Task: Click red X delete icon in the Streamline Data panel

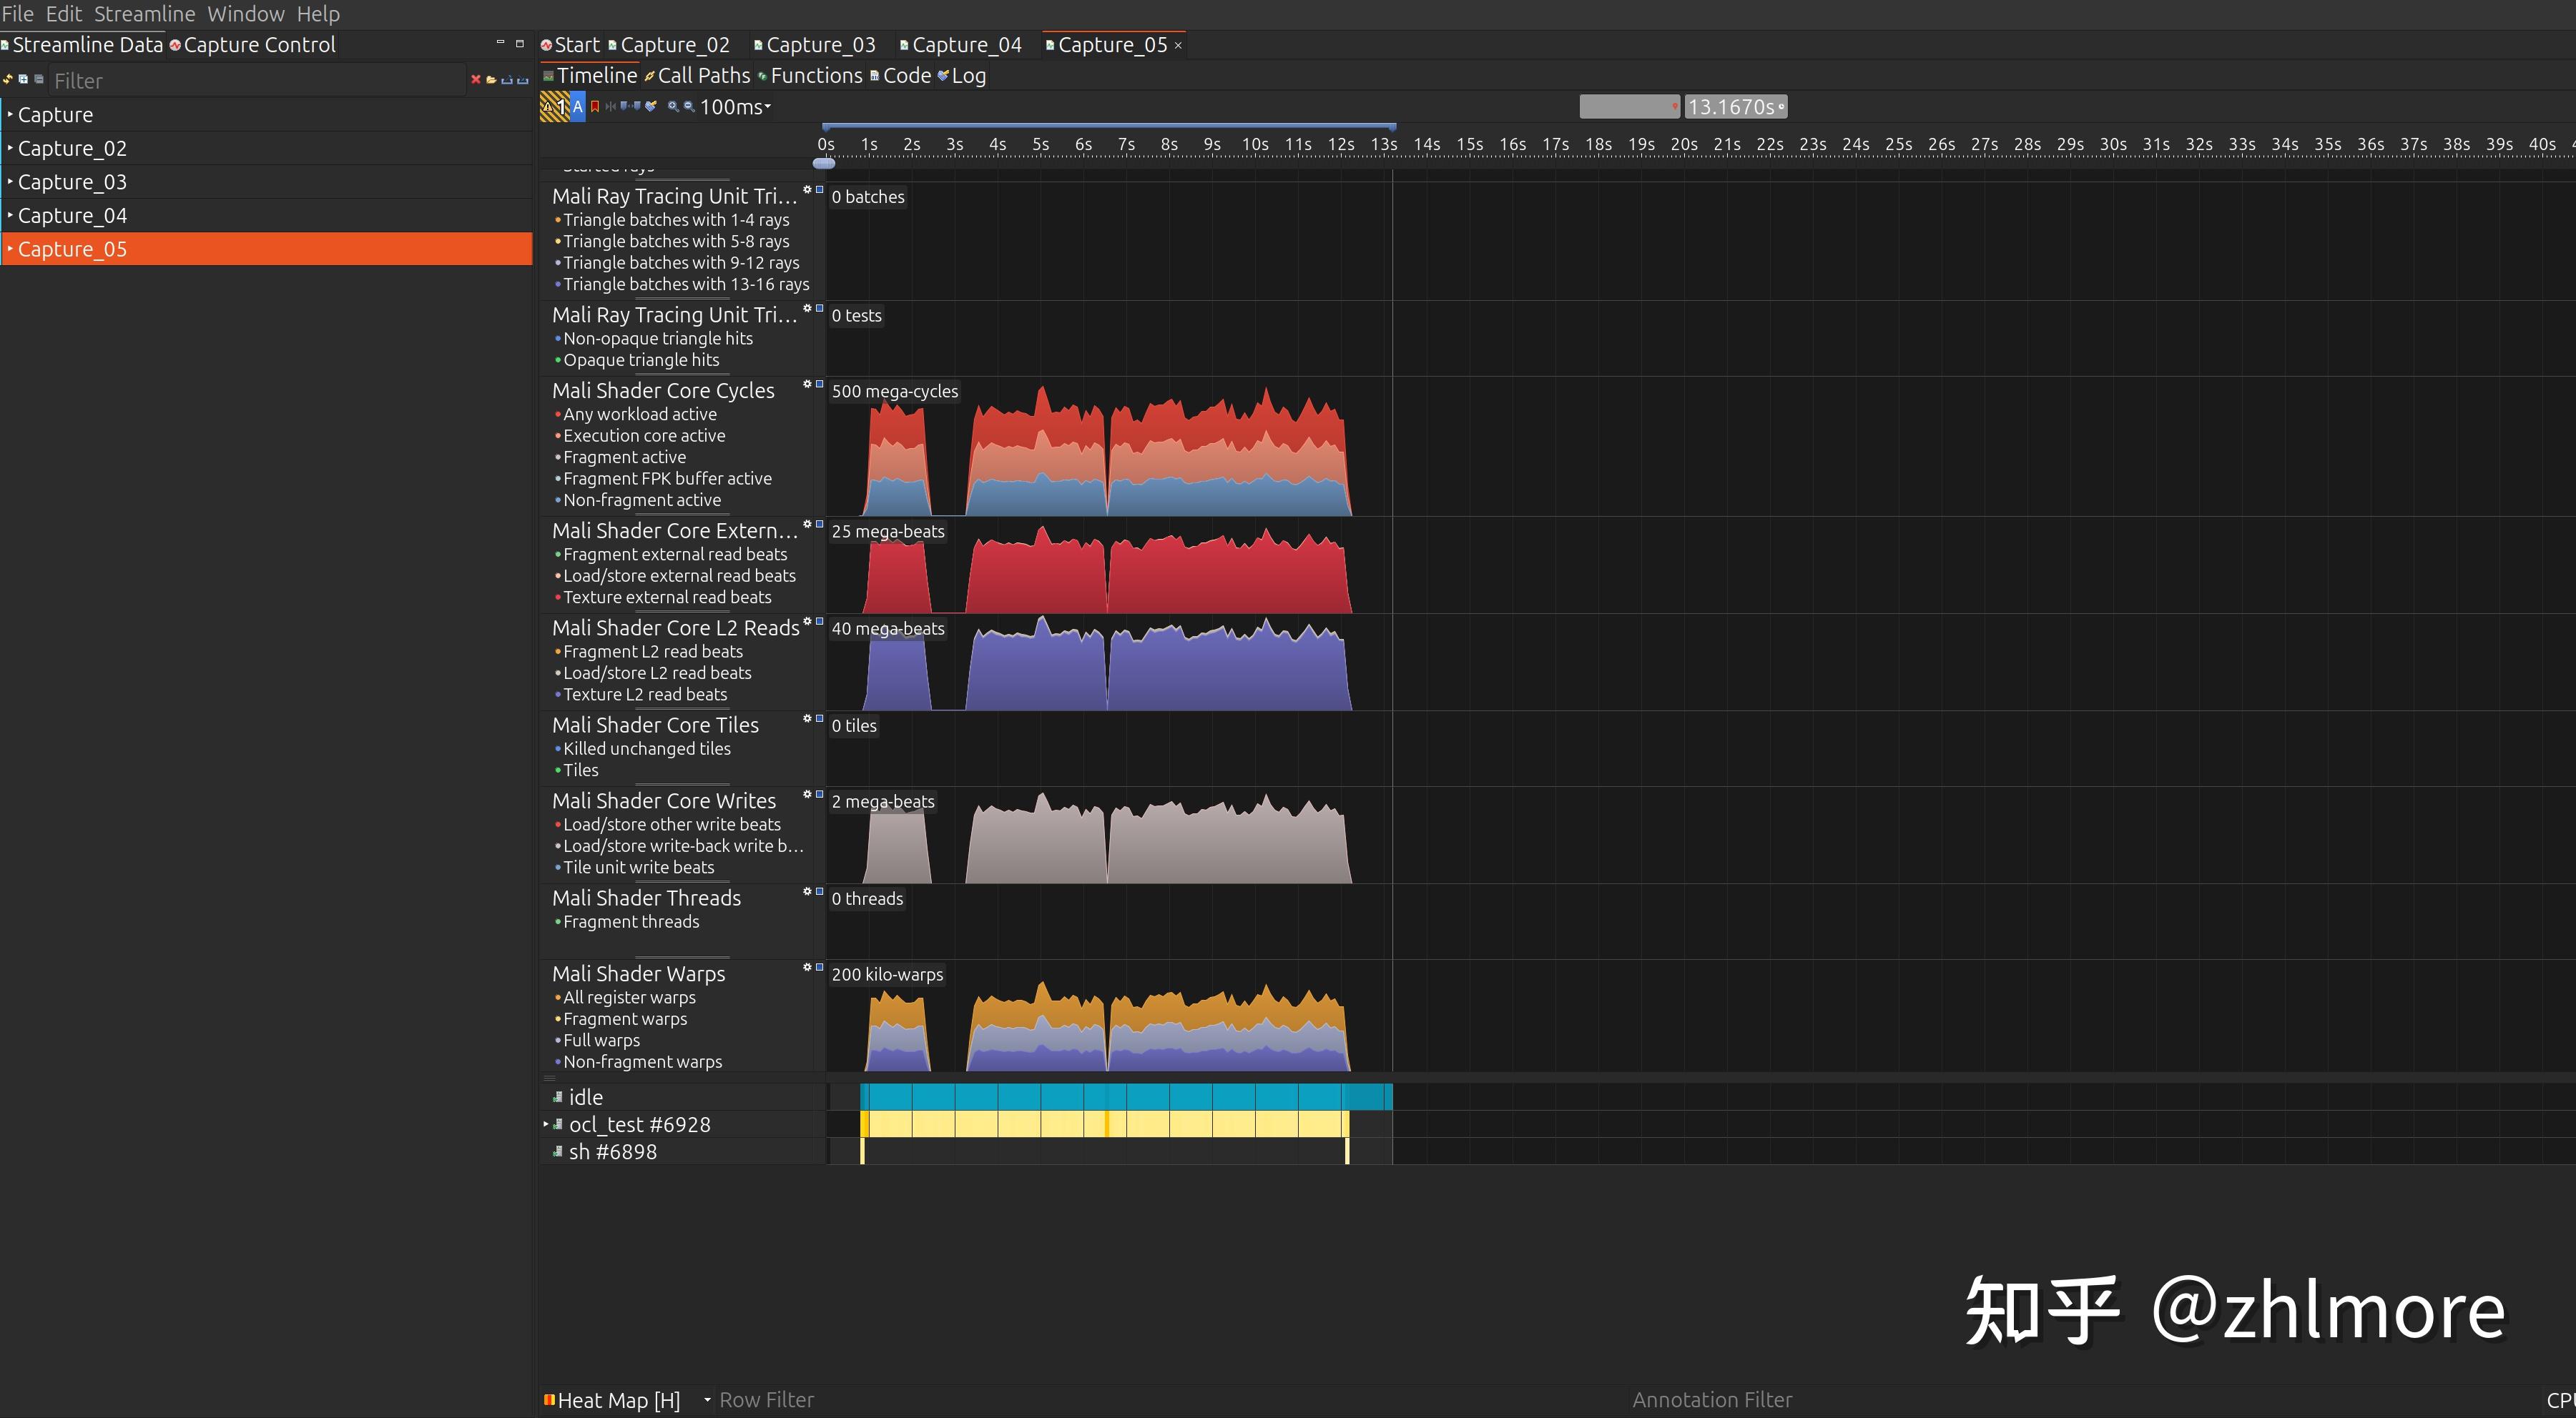Action: coord(476,80)
